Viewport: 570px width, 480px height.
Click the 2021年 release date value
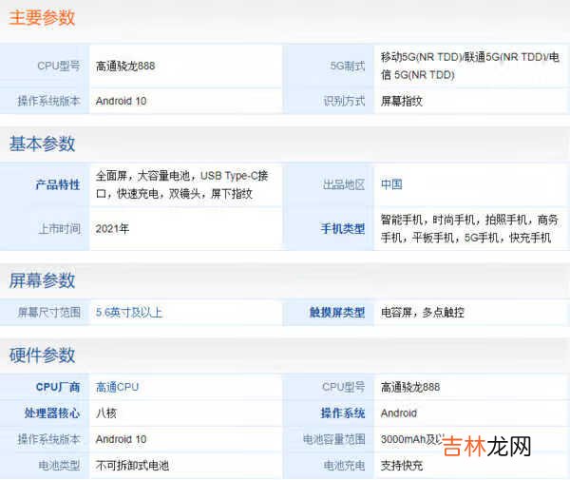pos(112,229)
